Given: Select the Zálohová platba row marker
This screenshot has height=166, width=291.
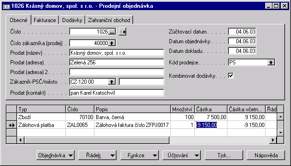Looking at the screenshot, I should pos(12,125).
